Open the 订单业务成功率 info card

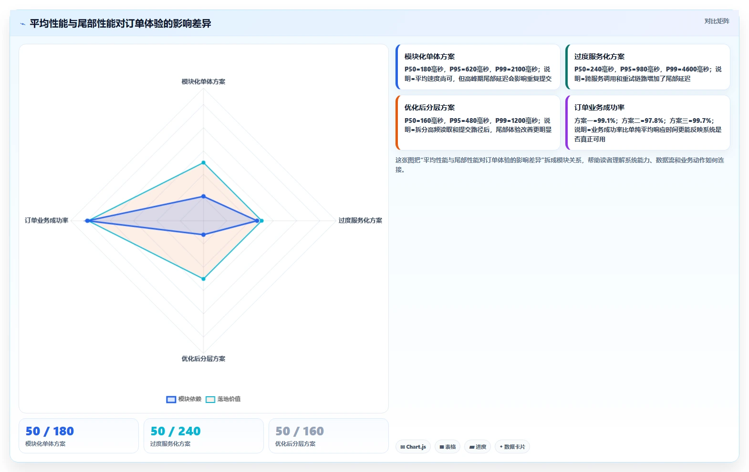(647, 122)
